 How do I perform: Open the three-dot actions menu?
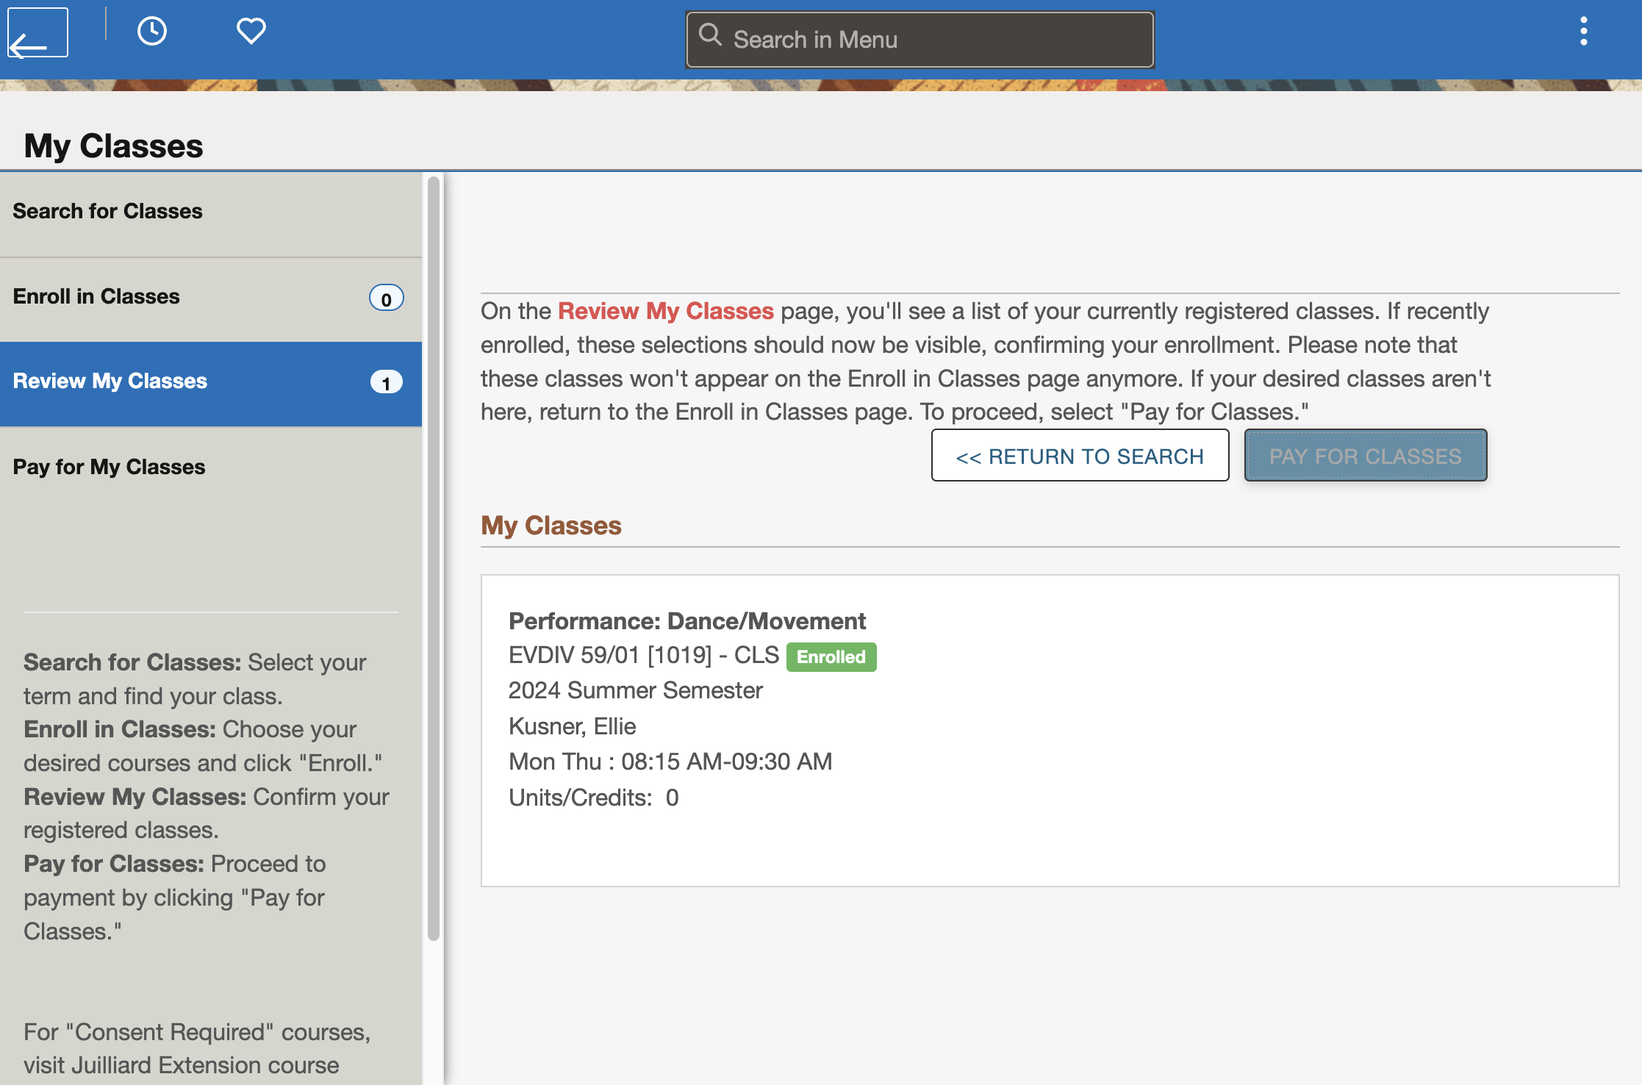point(1583,32)
